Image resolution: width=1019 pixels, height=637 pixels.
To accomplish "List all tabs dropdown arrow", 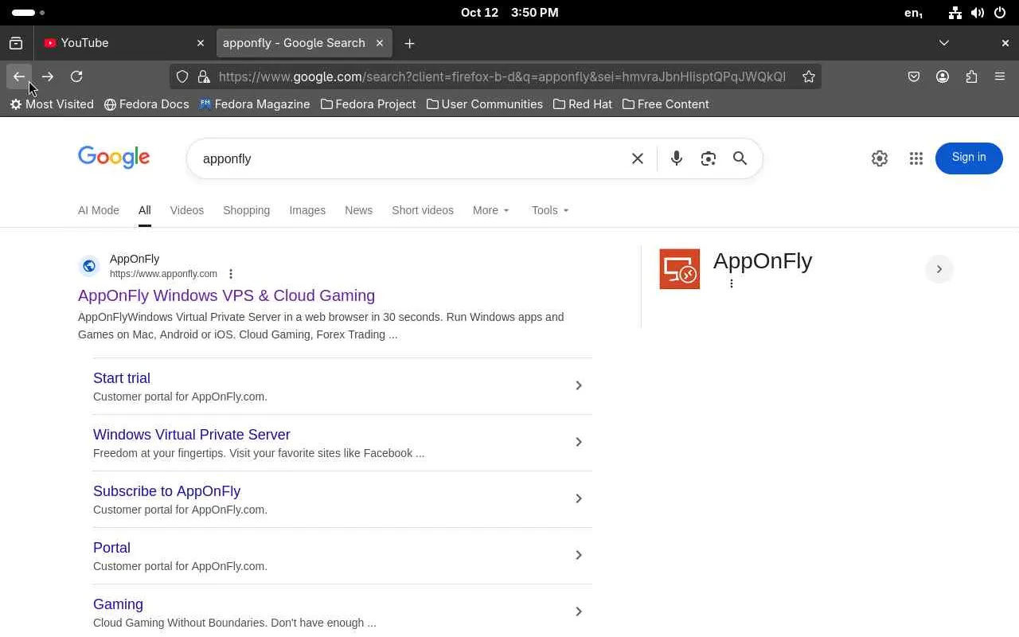I will 944,43.
